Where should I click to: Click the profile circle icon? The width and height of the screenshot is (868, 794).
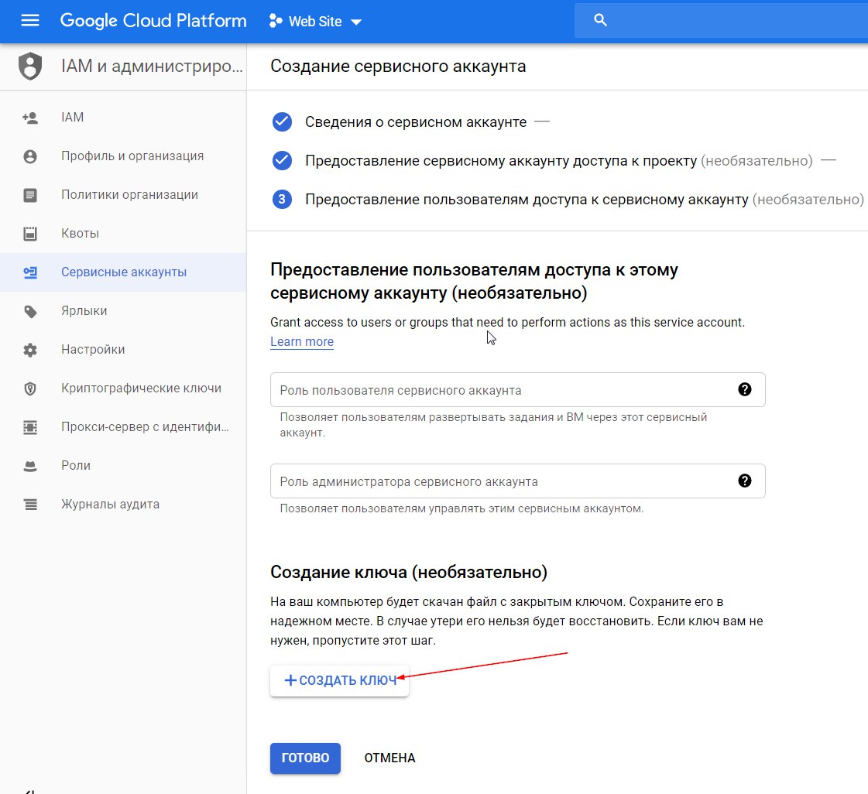[30, 156]
